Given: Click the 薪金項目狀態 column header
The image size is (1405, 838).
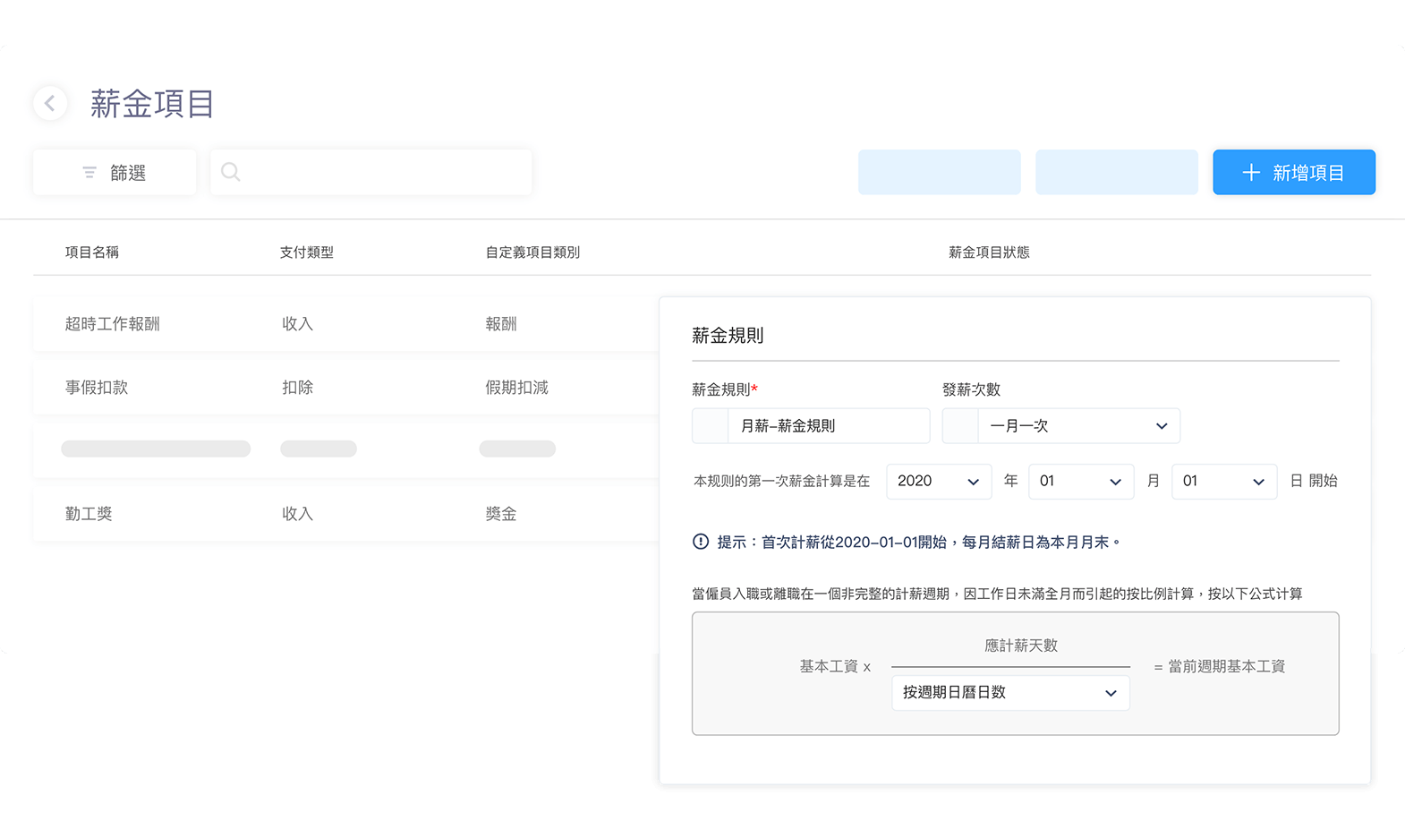Looking at the screenshot, I should [x=989, y=252].
